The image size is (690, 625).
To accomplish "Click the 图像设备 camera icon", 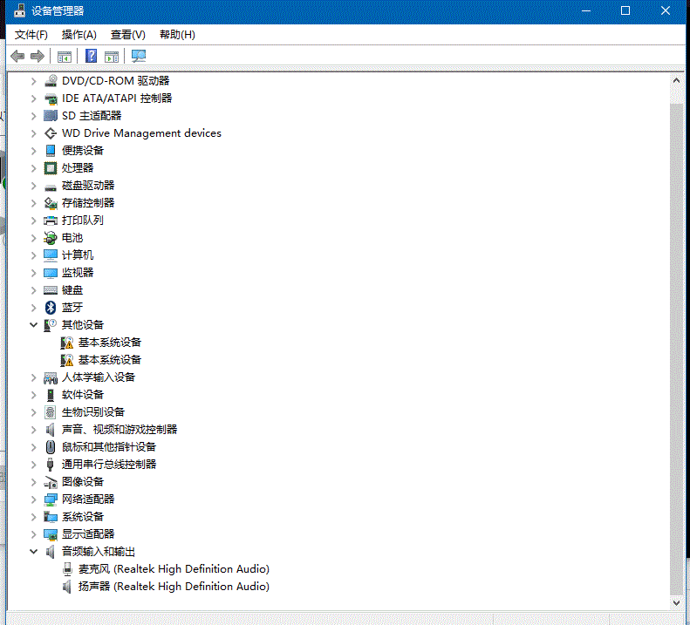I will [51, 482].
